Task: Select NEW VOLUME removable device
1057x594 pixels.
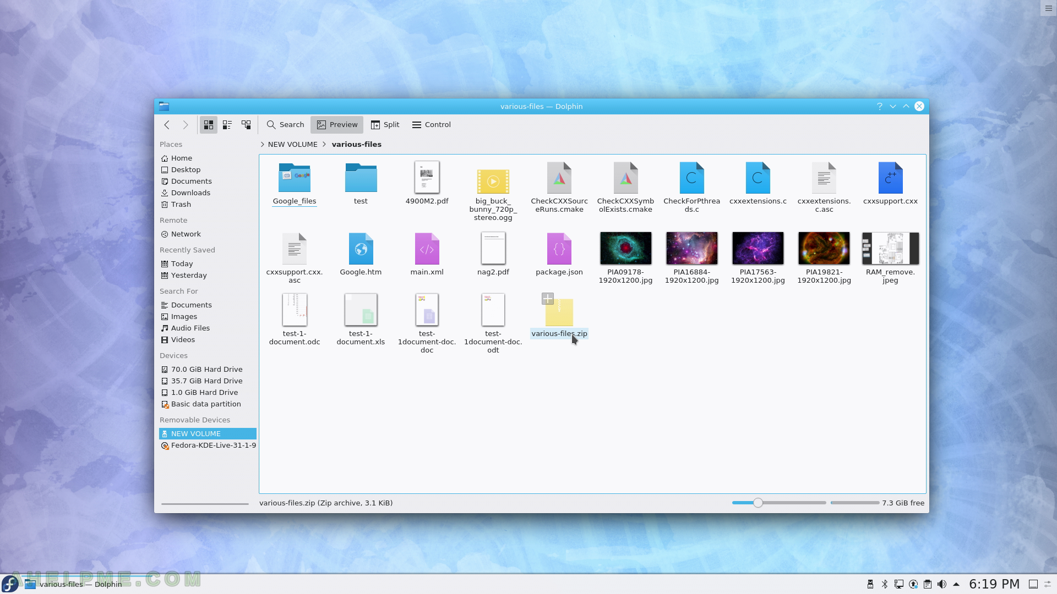Action: point(208,434)
